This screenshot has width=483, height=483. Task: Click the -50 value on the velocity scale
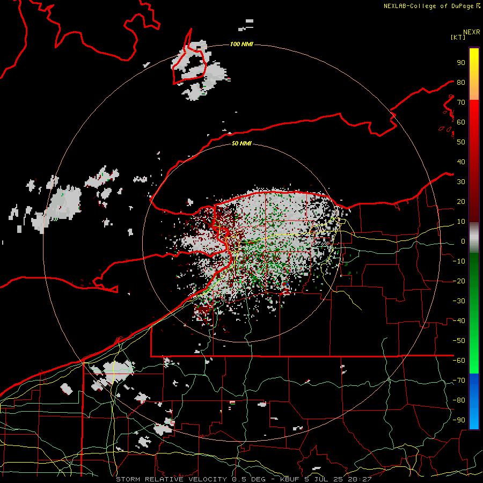(459, 341)
